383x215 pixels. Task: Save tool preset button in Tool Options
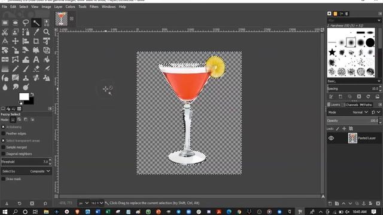(x=7, y=203)
